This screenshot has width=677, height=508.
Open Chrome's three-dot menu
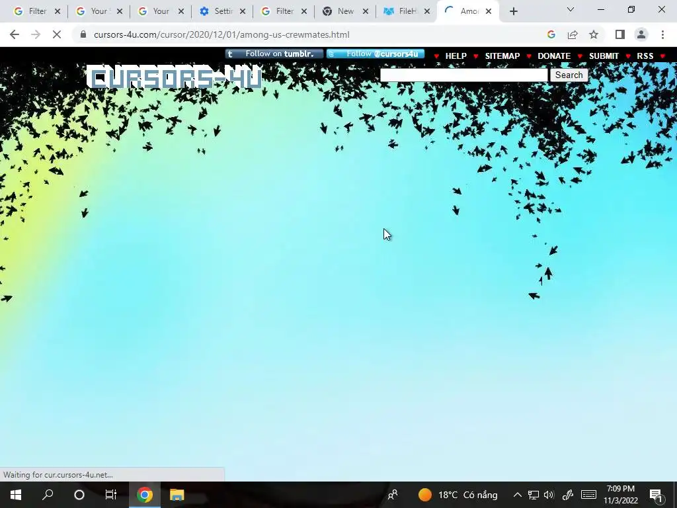pos(662,34)
